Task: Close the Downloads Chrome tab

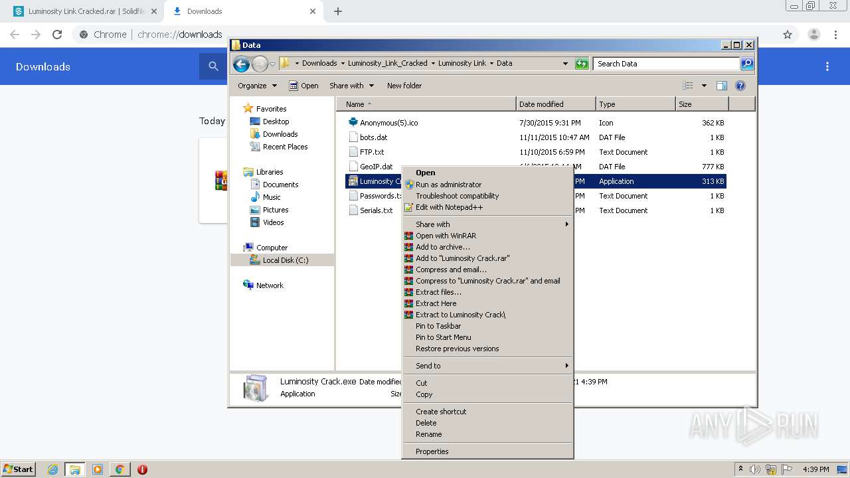Action: click(x=313, y=11)
